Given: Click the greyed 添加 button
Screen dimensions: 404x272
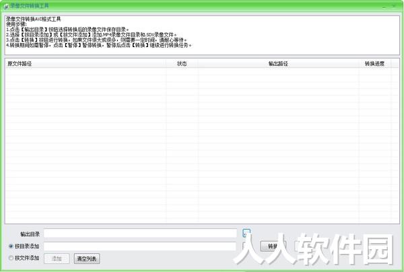Looking at the screenshot, I should (57, 259).
